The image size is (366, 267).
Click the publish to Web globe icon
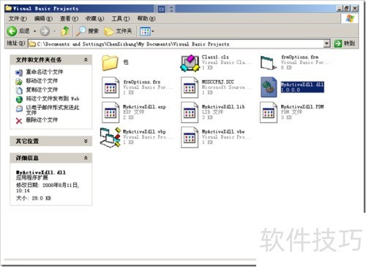click(x=19, y=99)
